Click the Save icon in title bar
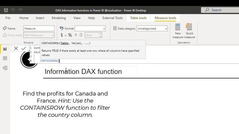This screenshot has width=239, height=134. click(x=6, y=10)
